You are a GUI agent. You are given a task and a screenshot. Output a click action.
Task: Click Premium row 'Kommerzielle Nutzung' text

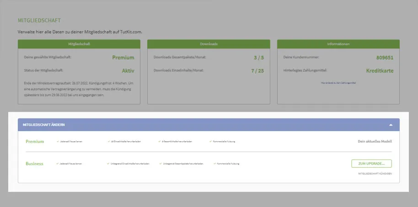[x=224, y=142]
